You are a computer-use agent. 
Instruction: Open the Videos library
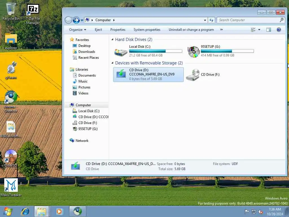click(83, 93)
